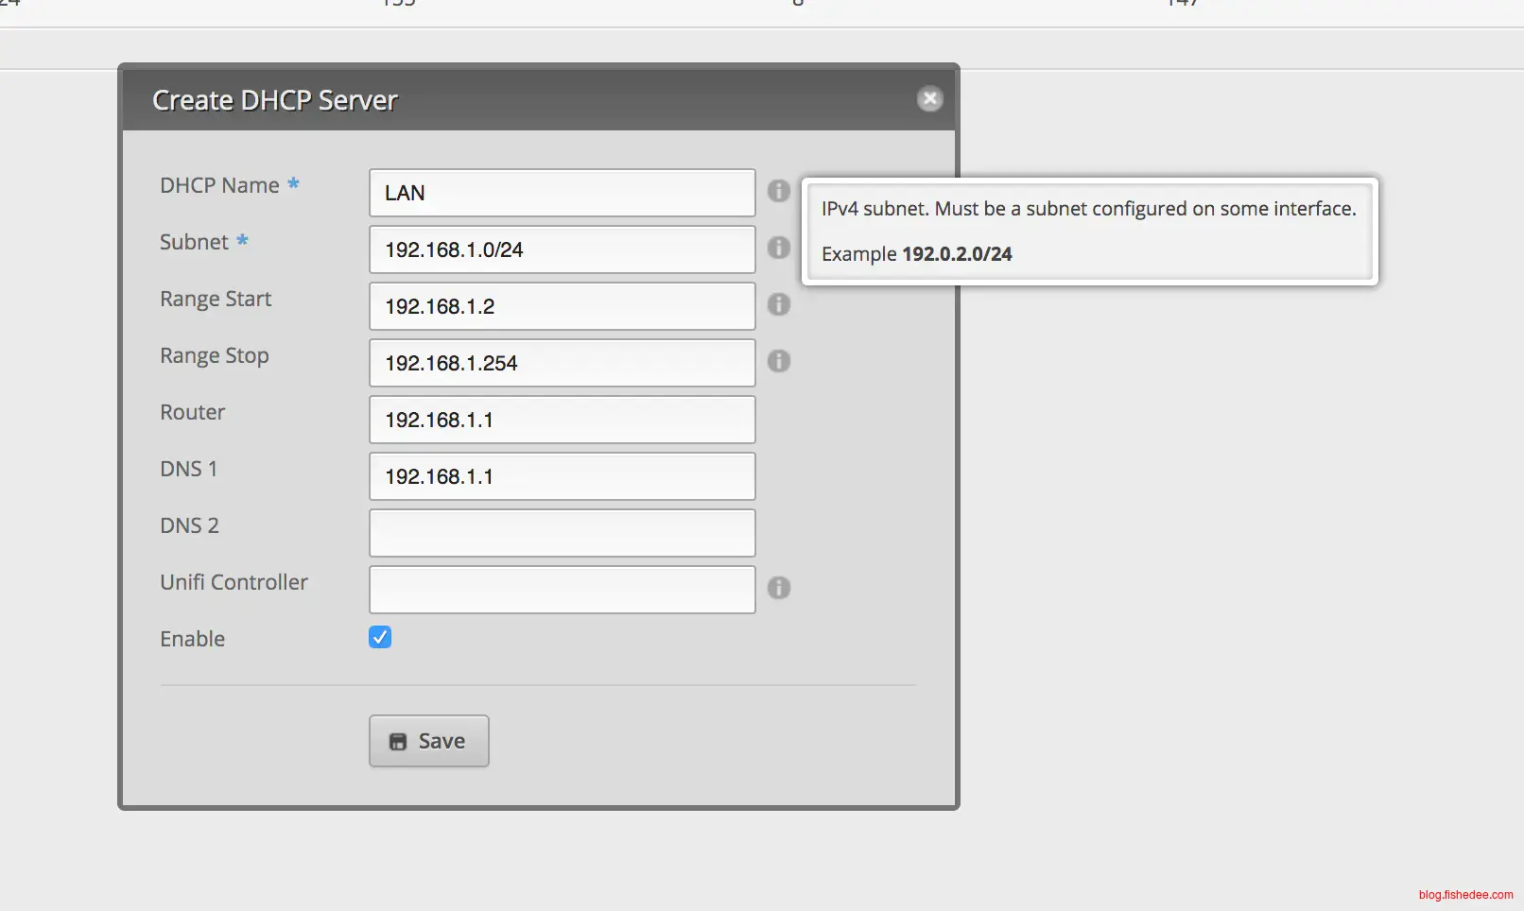Show help for the Range Stop field
The image size is (1524, 911).
click(x=778, y=361)
